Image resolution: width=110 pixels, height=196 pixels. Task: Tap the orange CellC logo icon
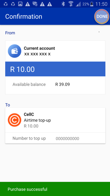click(x=14, y=120)
